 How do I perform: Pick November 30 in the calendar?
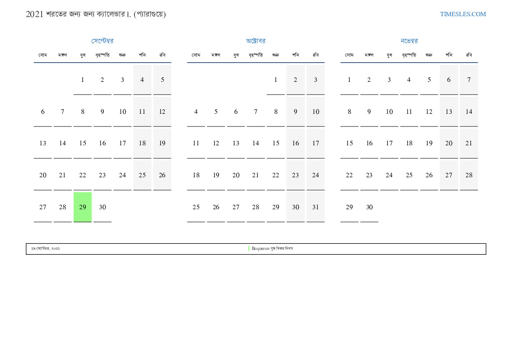(369, 207)
